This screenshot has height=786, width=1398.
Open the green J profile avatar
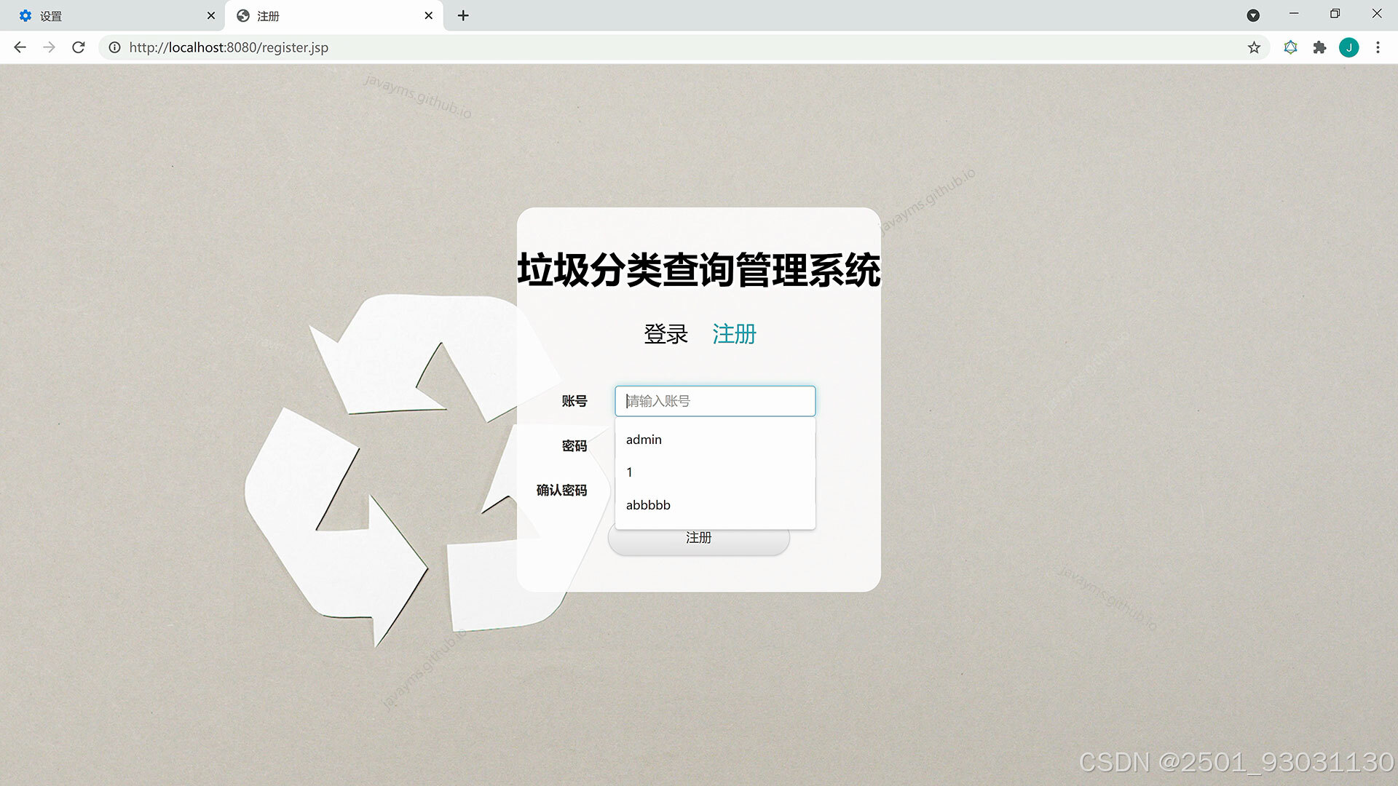click(x=1348, y=47)
